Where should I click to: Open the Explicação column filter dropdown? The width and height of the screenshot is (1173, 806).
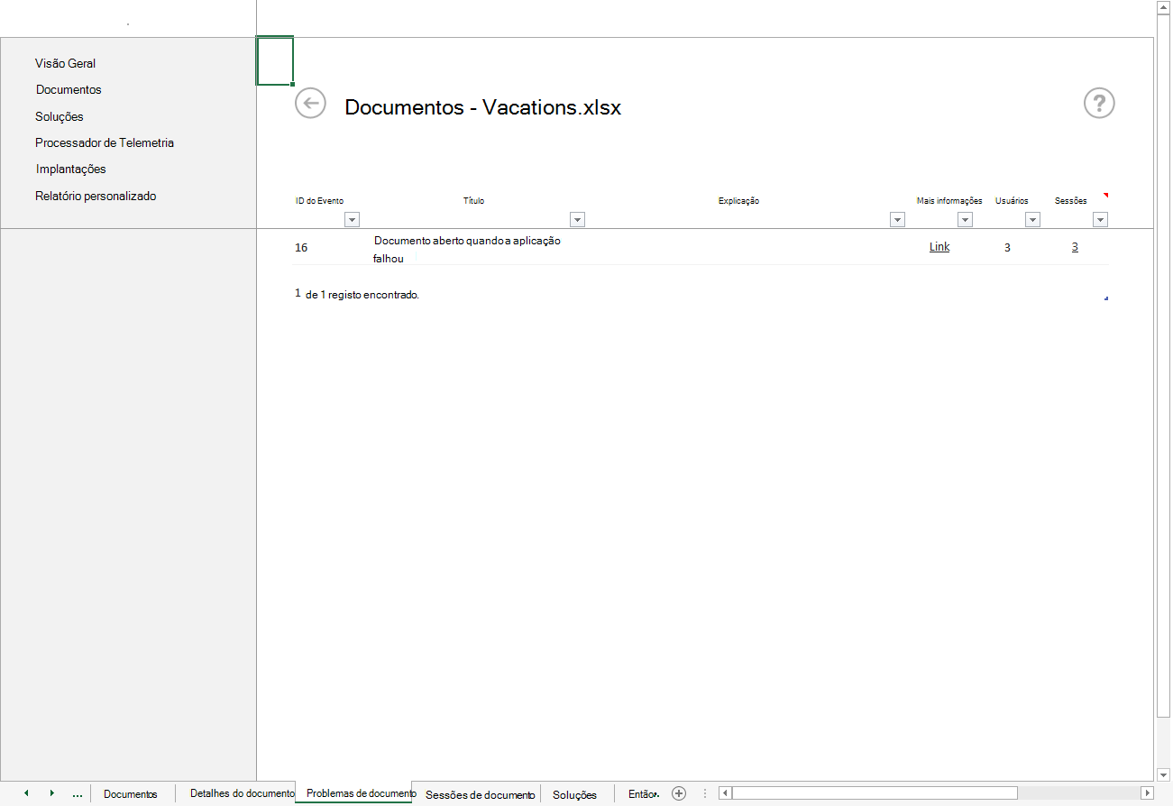(897, 219)
